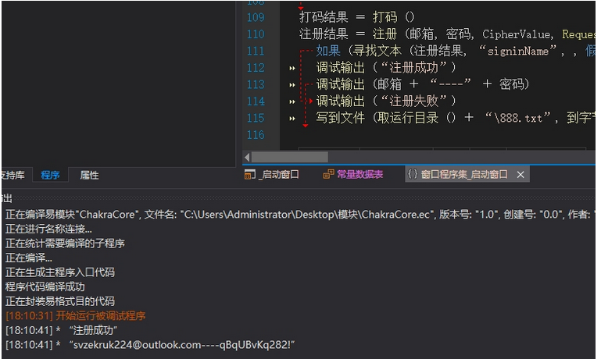601x359 pixels.
Task: Click line number 116 in the gutter
Action: [256, 135]
